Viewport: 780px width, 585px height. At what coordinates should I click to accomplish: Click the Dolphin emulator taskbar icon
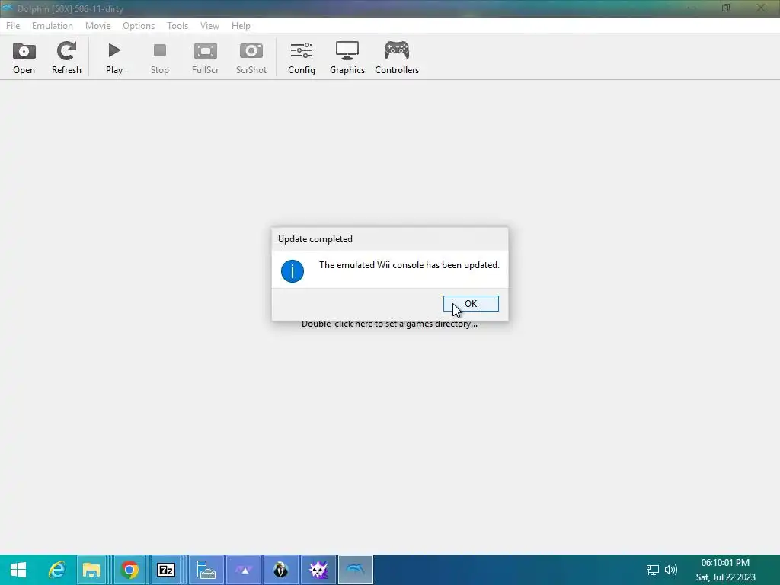(356, 570)
